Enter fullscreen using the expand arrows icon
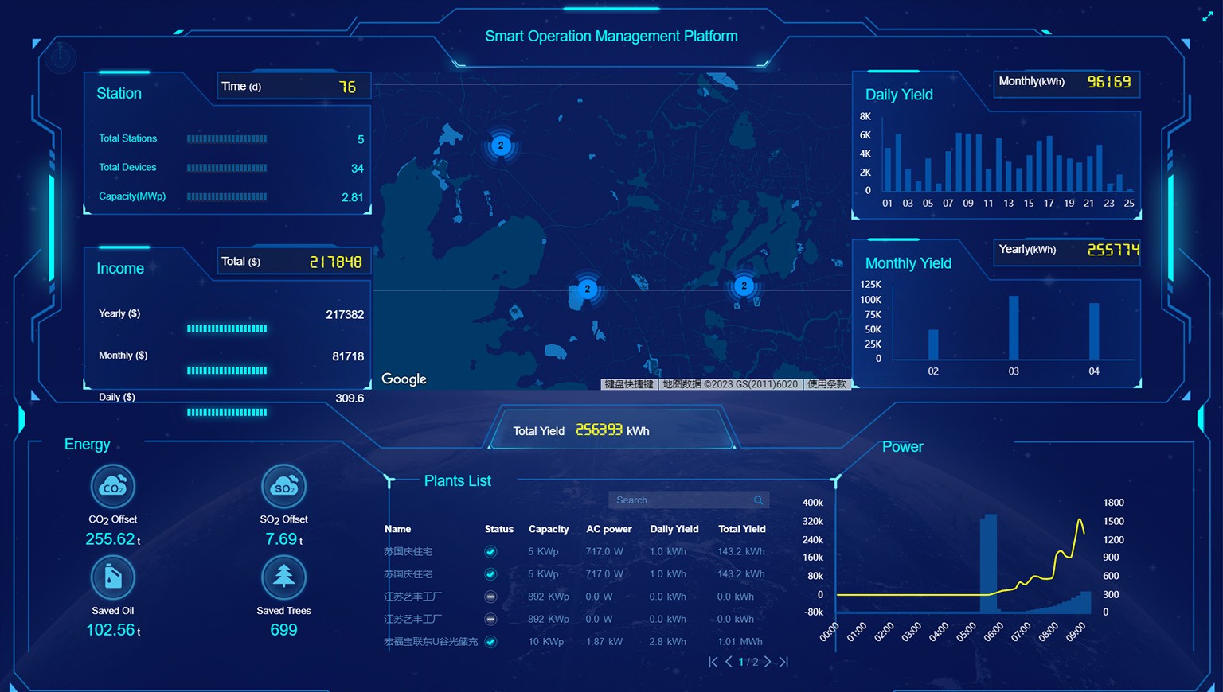 (x=1207, y=17)
